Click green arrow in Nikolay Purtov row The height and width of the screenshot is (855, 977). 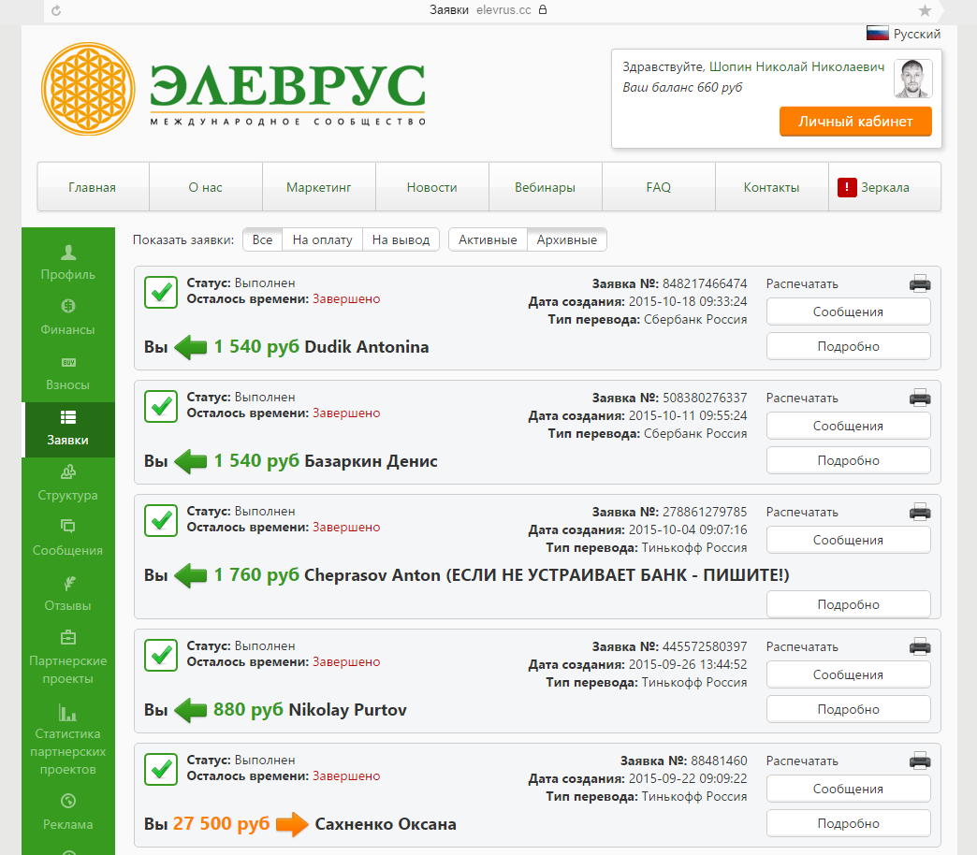(191, 710)
